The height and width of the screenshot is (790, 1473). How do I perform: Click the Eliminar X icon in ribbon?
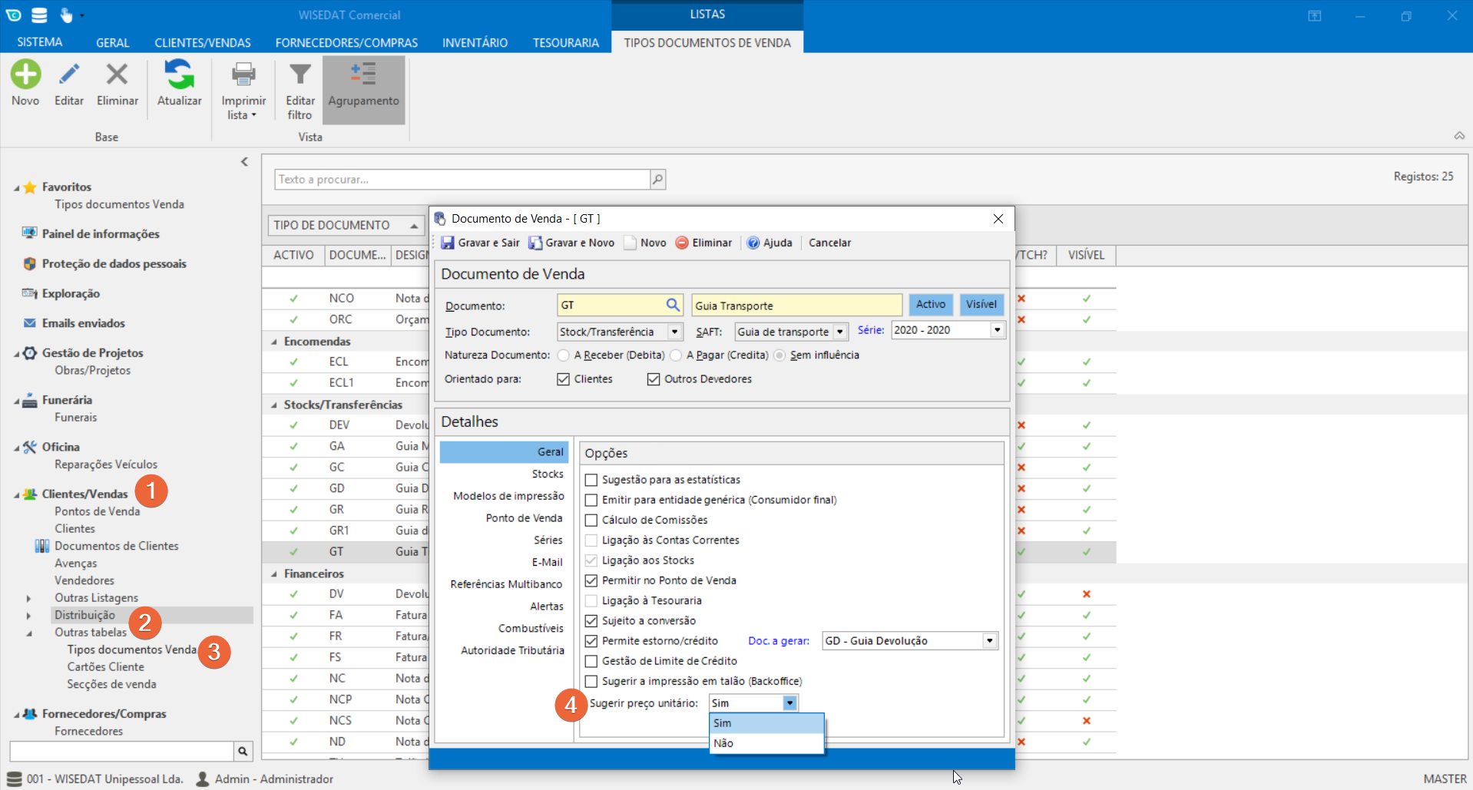pos(117,75)
